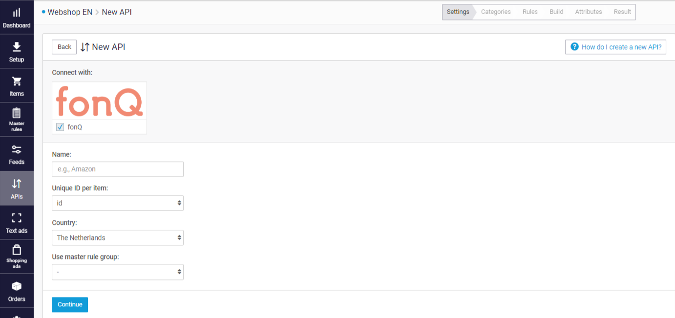Screen dimensions: 675x318
Task: Open the Orders box icon
Action: (17, 286)
